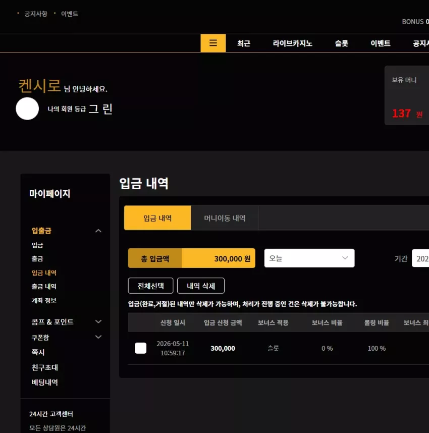Open the hamburger menu icon

coord(213,43)
